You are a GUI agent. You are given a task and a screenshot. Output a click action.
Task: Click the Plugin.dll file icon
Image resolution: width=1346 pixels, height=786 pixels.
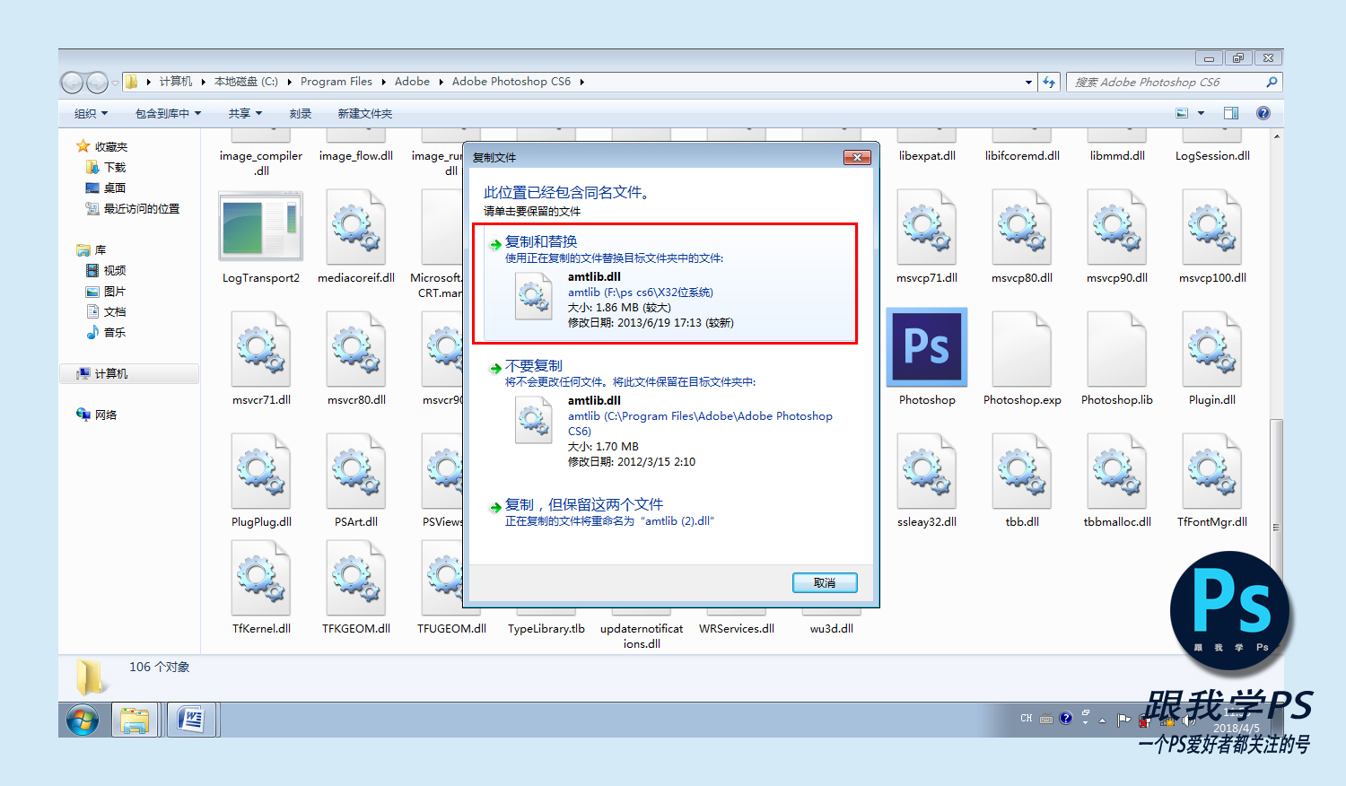(1211, 348)
